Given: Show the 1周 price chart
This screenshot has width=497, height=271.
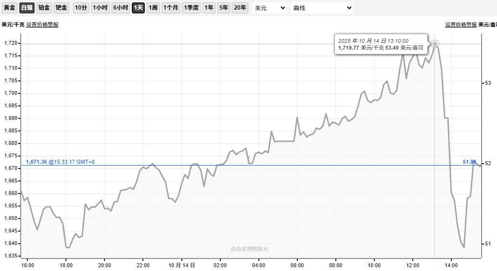Looking at the screenshot, I should pos(153,8).
